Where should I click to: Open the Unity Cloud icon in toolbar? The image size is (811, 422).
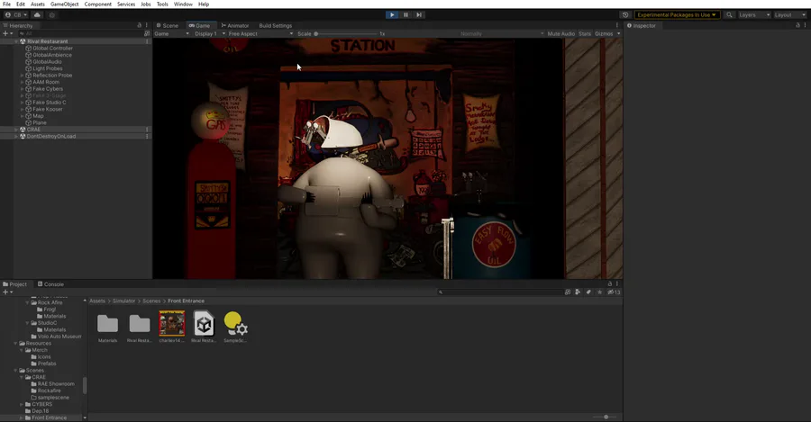point(37,15)
